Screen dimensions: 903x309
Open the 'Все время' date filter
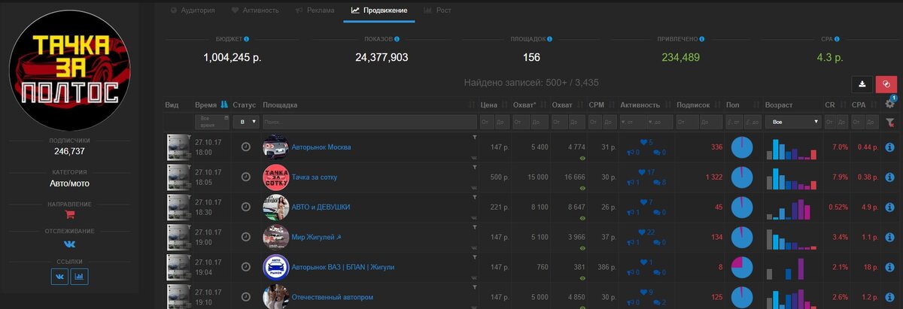pyautogui.click(x=211, y=121)
